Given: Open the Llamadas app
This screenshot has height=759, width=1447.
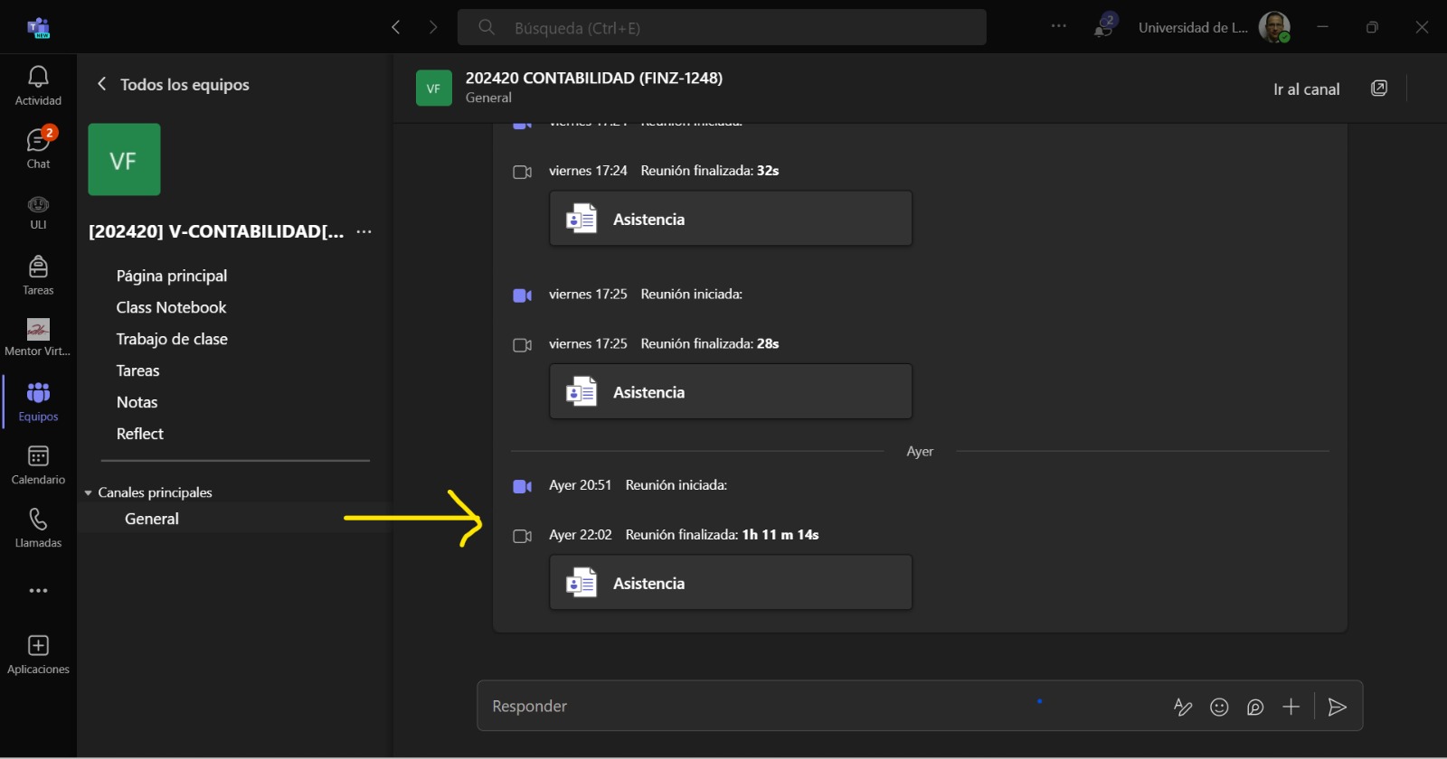Looking at the screenshot, I should [x=38, y=528].
